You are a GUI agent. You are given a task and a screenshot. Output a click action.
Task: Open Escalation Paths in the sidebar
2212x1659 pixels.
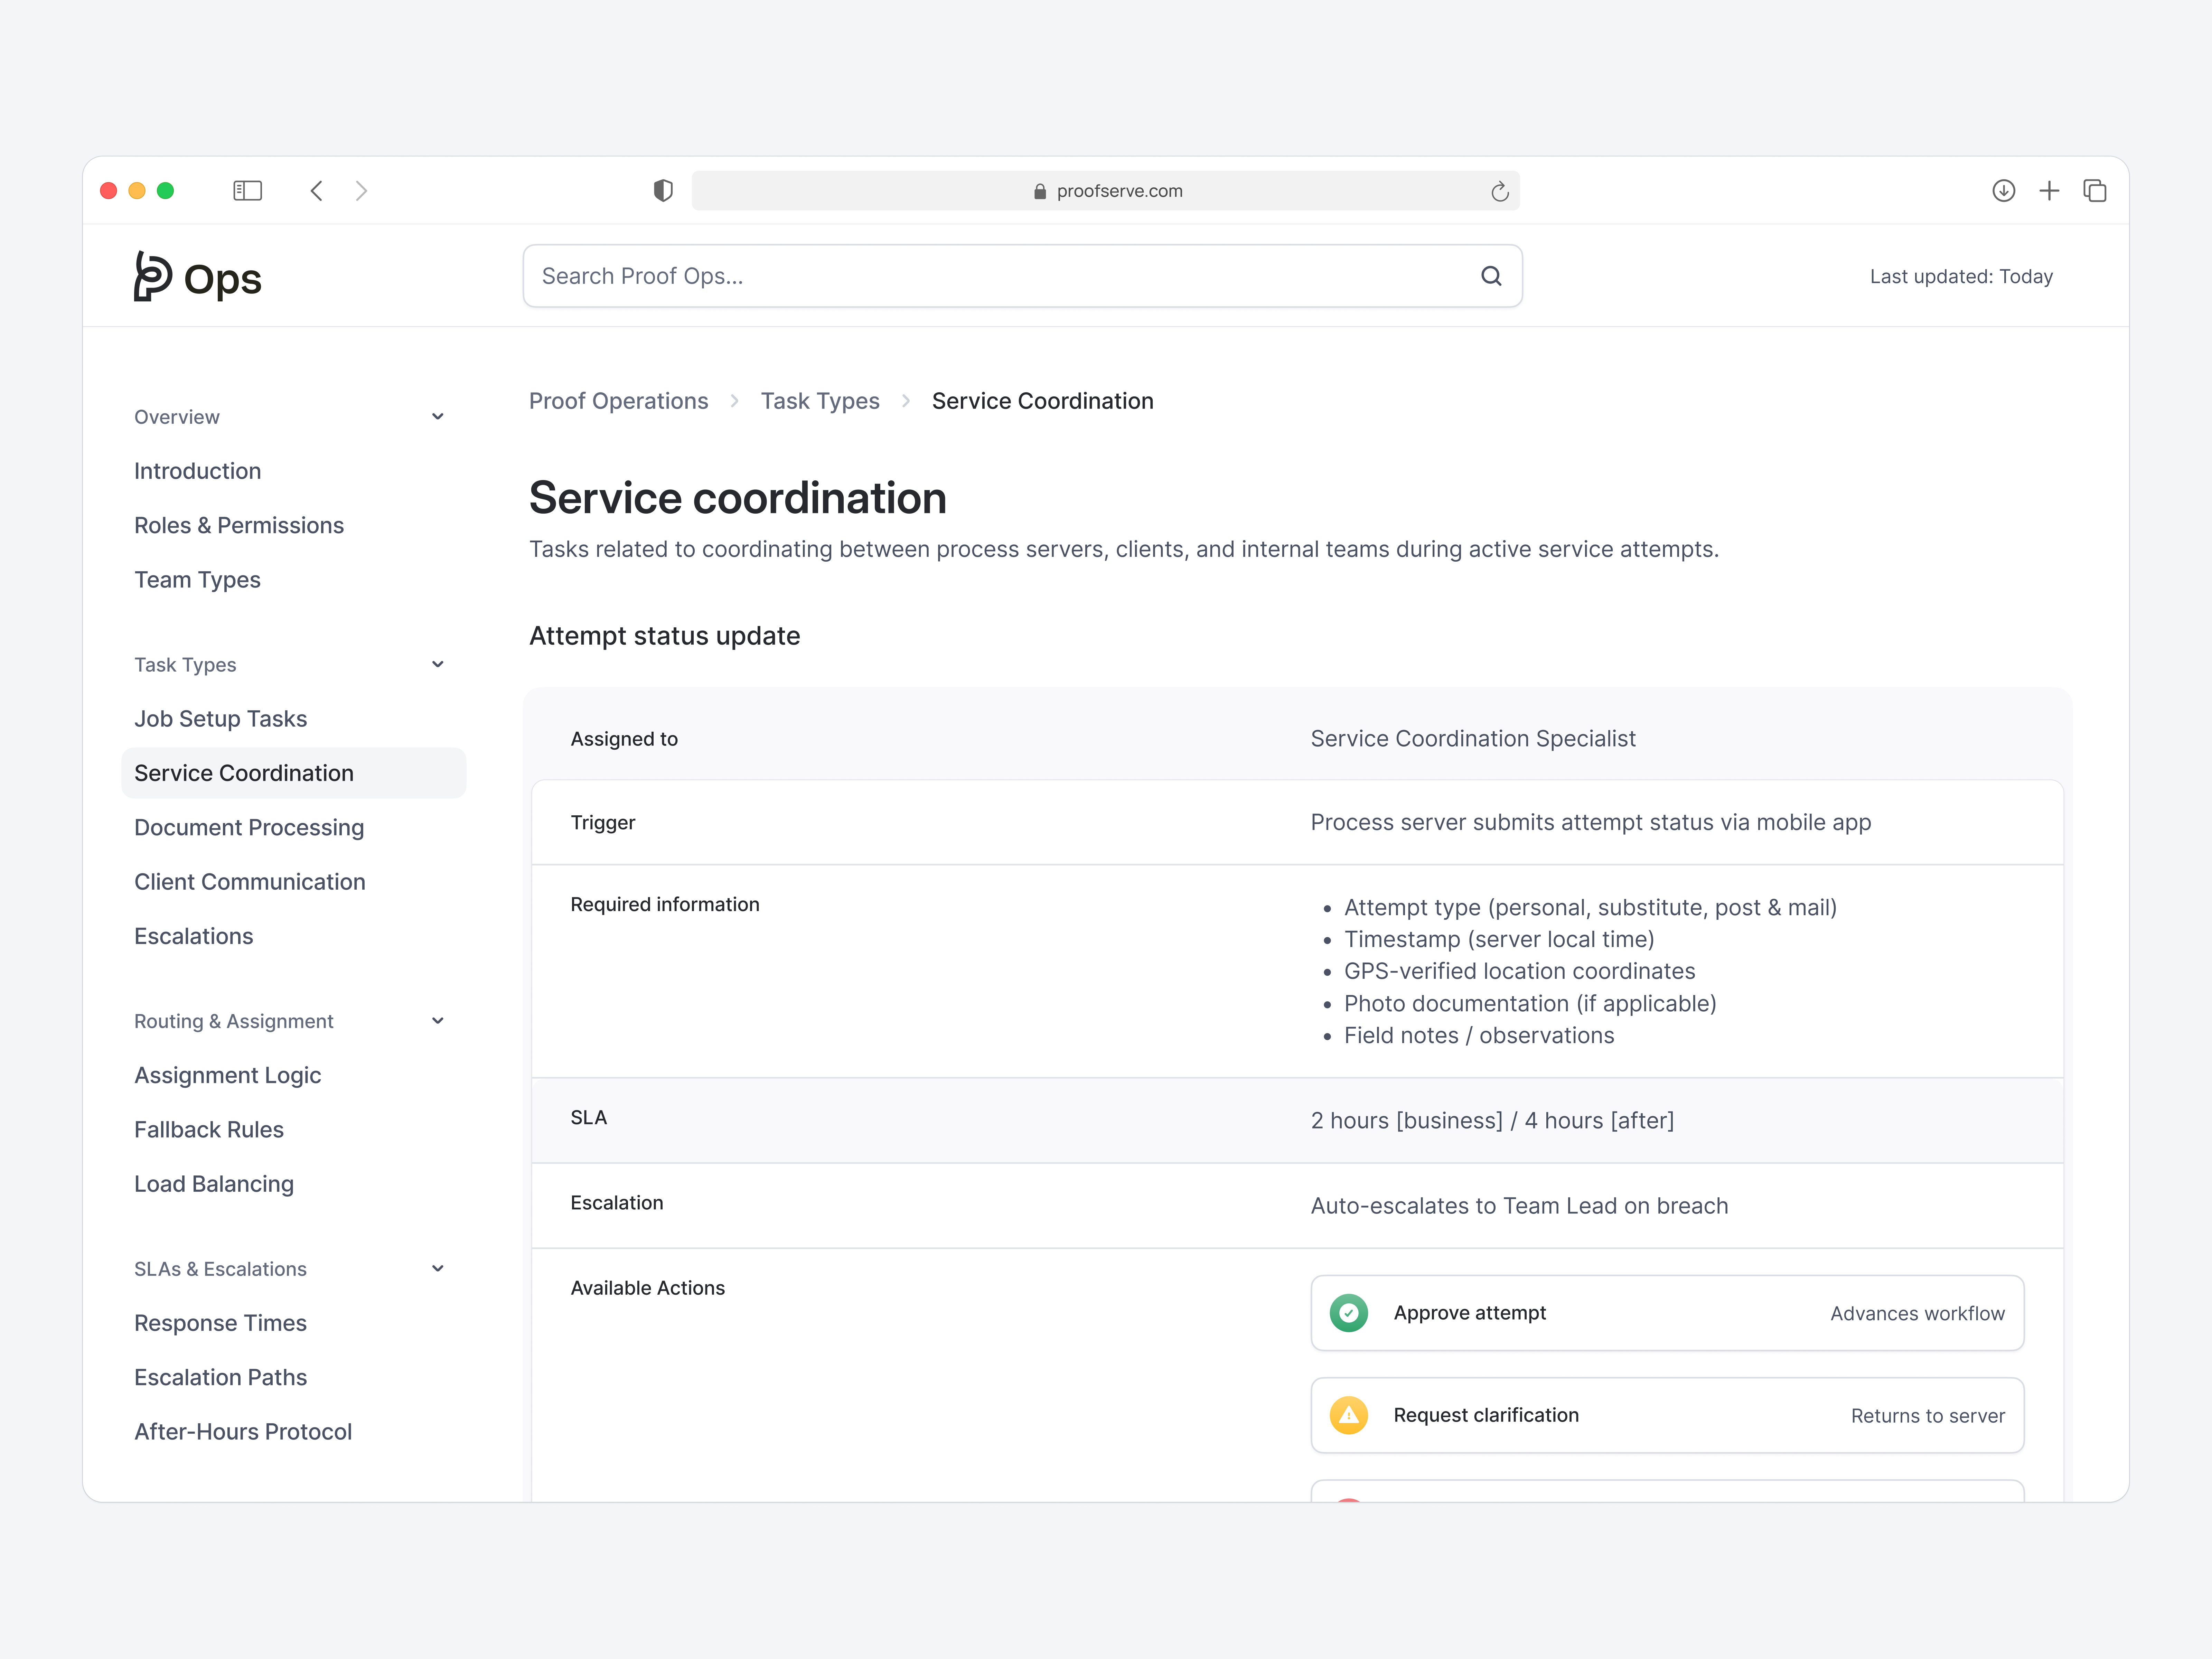pos(220,1377)
